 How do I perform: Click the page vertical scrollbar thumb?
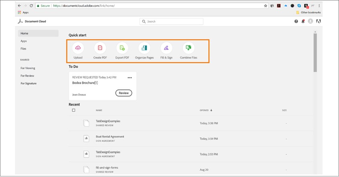click(315, 53)
